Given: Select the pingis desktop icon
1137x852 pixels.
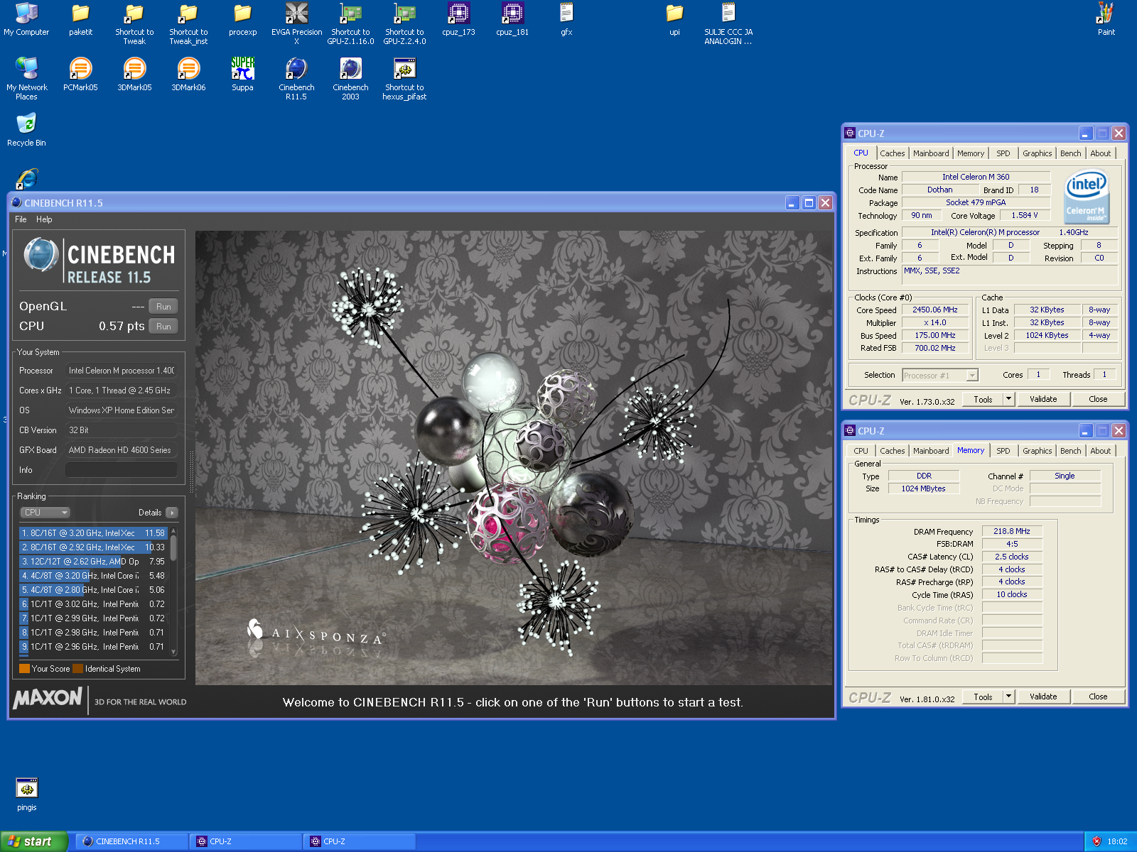Looking at the screenshot, I should click(x=26, y=794).
